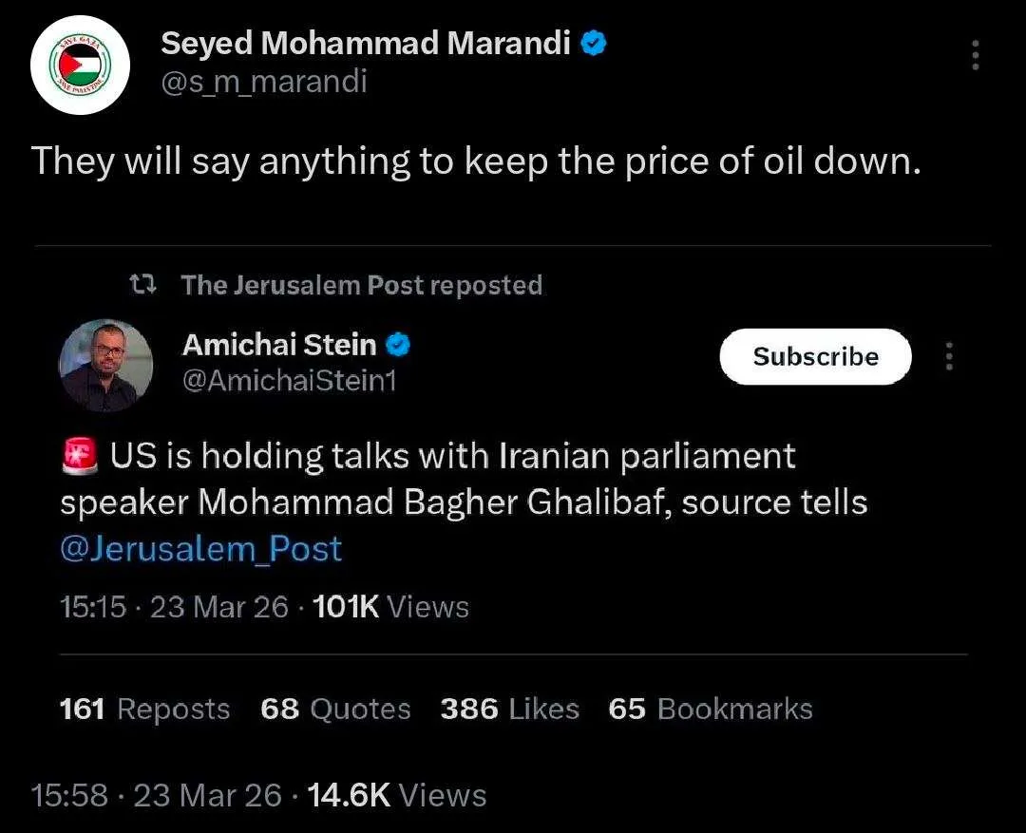Open the main post's three-dot menu
1026x833 pixels.
pyautogui.click(x=975, y=56)
